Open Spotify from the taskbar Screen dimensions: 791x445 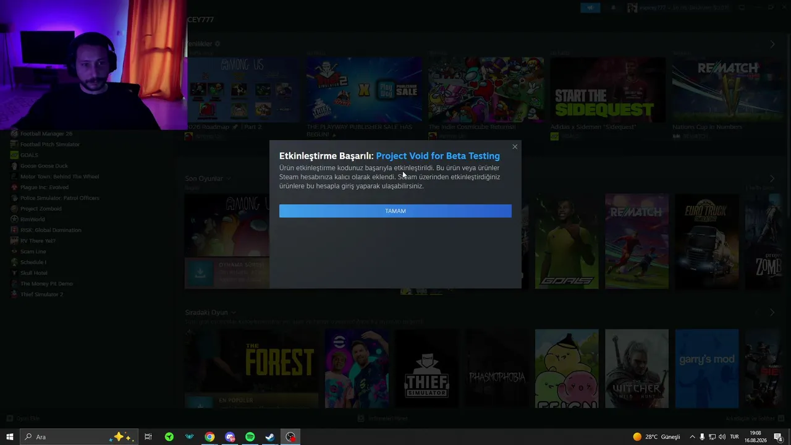[x=250, y=437]
